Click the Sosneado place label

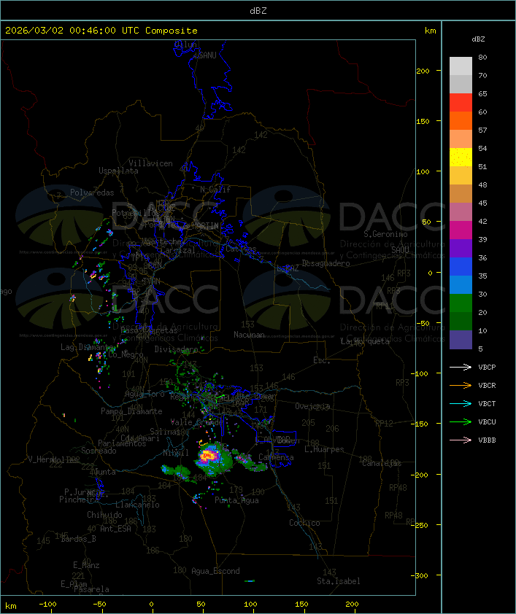[99, 451]
